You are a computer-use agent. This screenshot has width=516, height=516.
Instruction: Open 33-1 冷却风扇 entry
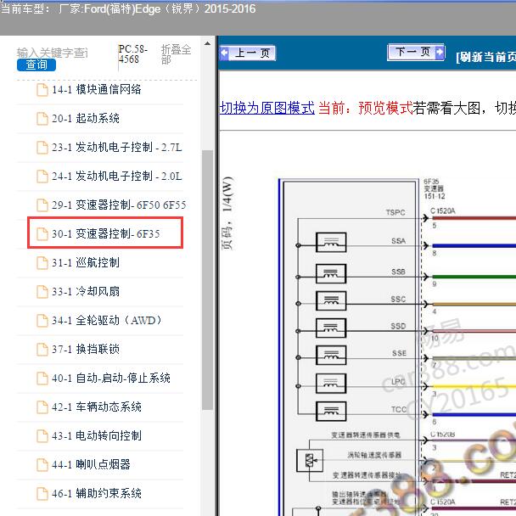[86, 292]
